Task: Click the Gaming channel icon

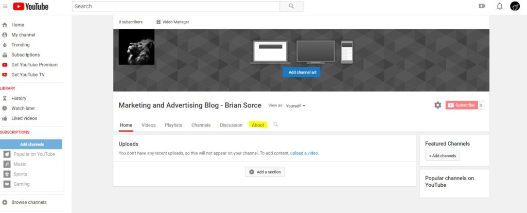Action: point(7,184)
